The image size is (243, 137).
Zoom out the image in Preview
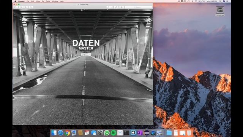(21, 7)
